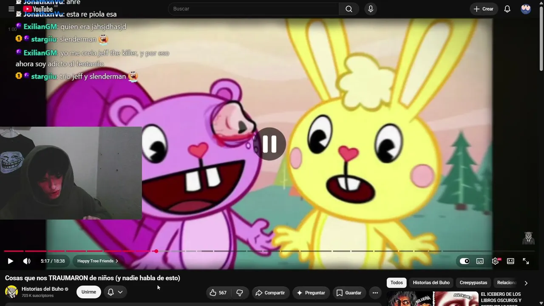
Task: Toggle the autoplay switch
Action: coord(465,261)
